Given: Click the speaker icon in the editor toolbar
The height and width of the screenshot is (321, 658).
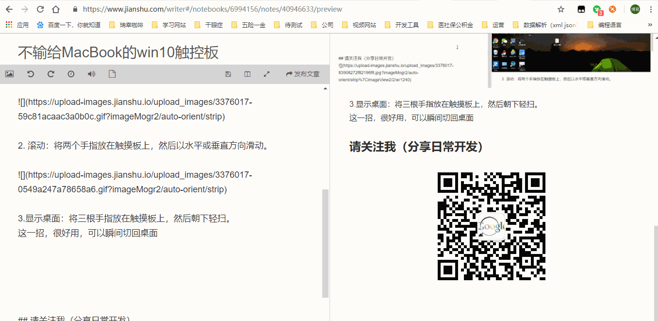Looking at the screenshot, I should point(91,74).
